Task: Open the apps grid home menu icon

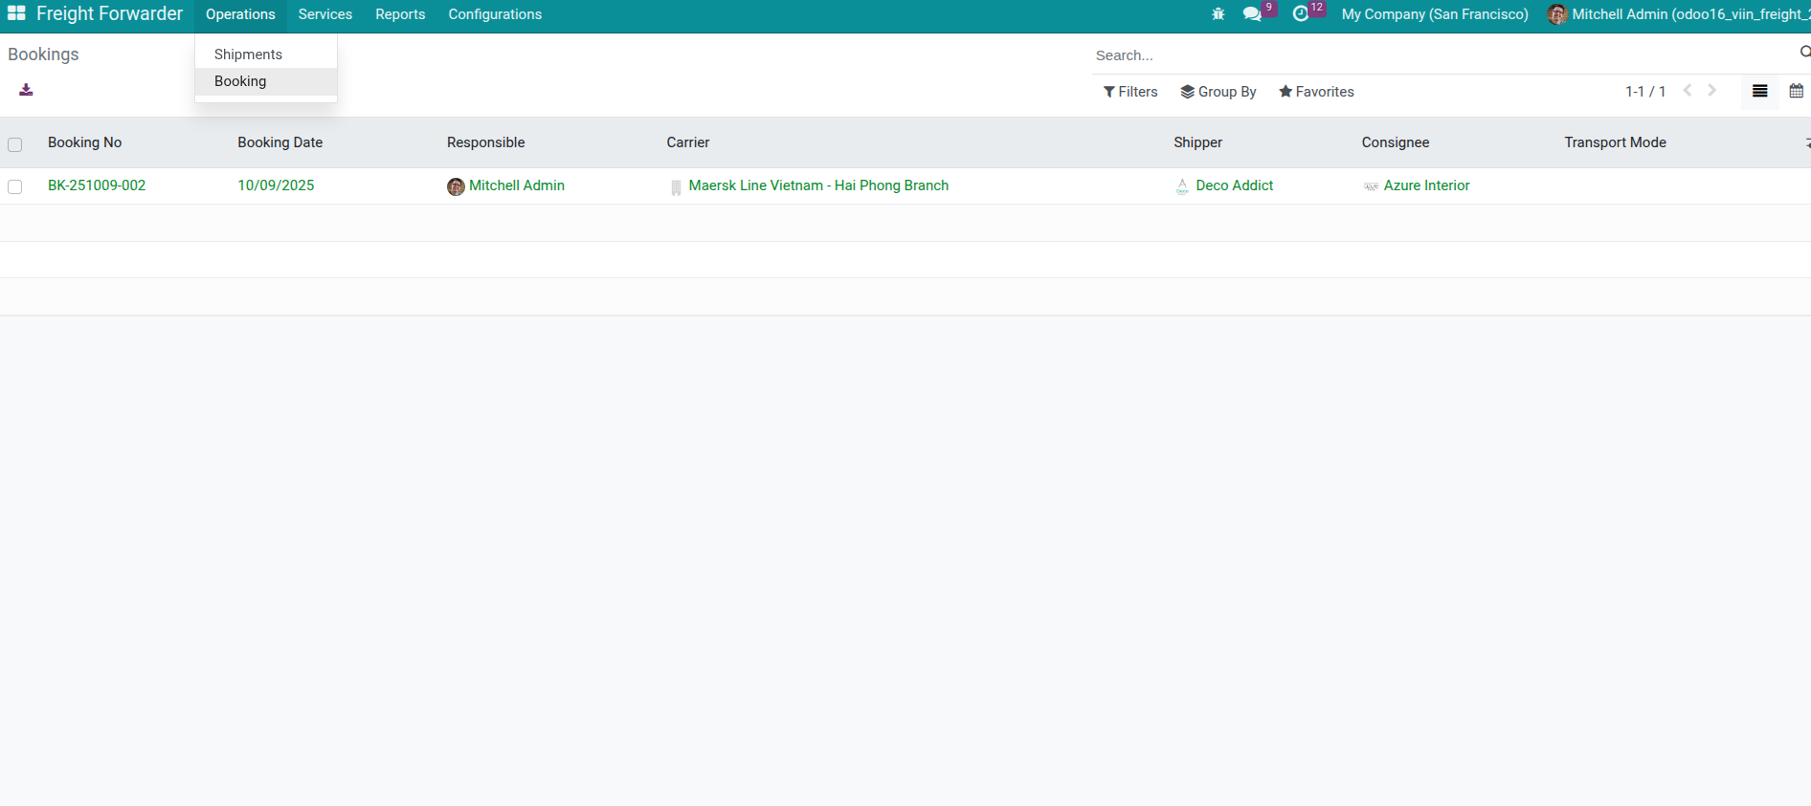Action: tap(16, 13)
